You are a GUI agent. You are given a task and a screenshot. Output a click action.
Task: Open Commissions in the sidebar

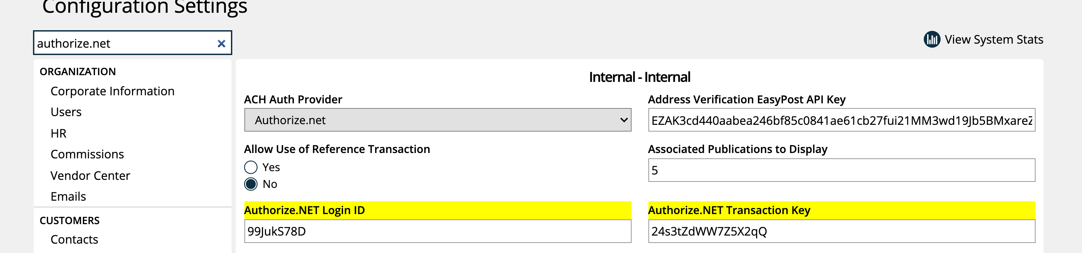pos(87,154)
